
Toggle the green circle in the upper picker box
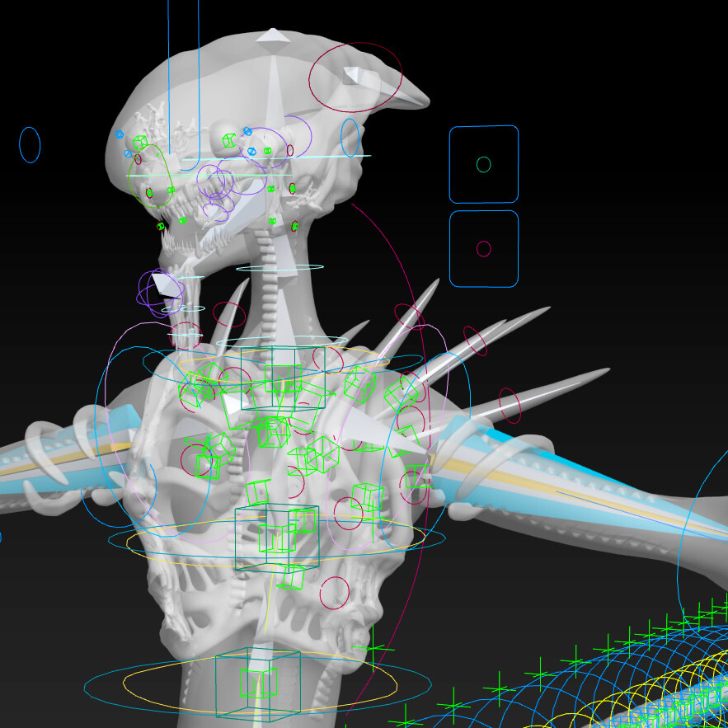[483, 164]
